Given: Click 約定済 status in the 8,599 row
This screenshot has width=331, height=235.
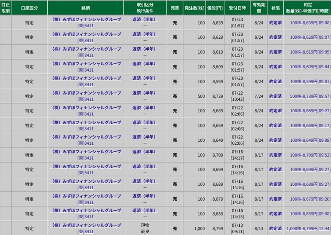Looking at the screenshot, I should [x=275, y=81].
